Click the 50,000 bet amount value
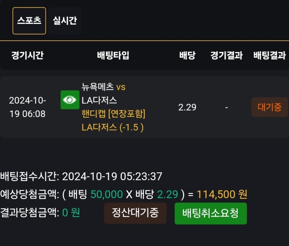289x246 pixels. click(x=107, y=195)
